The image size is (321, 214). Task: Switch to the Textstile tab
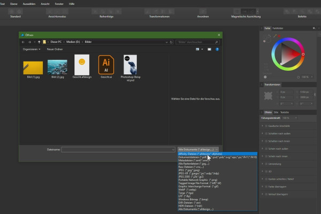[285, 112]
